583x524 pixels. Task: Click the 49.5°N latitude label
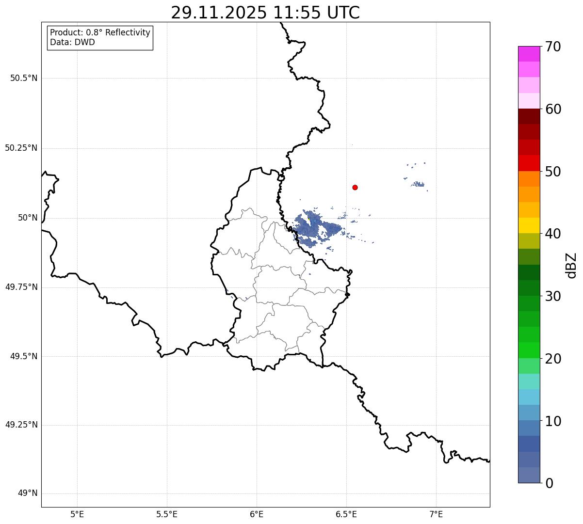[x=24, y=356]
